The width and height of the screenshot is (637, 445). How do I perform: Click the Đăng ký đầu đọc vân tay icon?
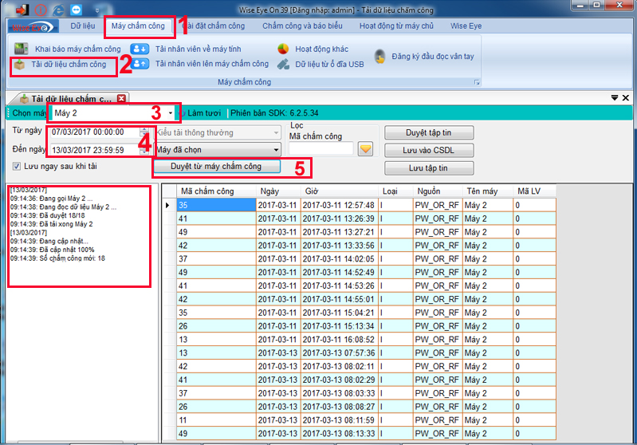click(380, 57)
